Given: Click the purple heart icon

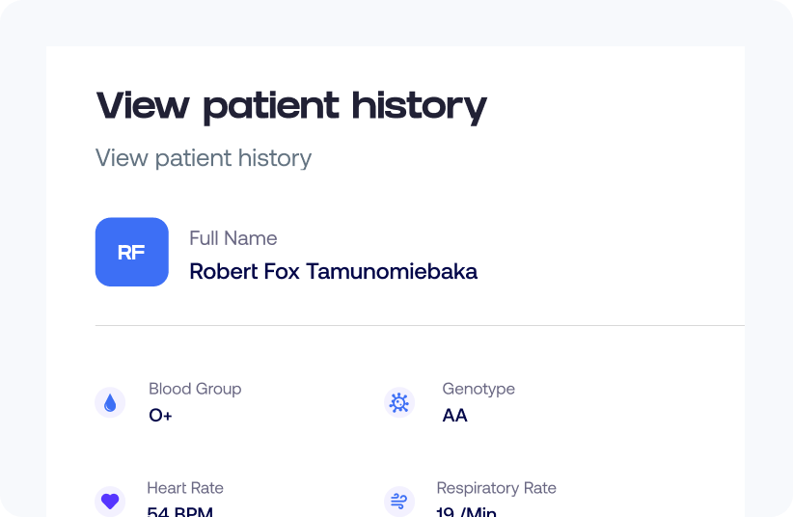Looking at the screenshot, I should (110, 501).
